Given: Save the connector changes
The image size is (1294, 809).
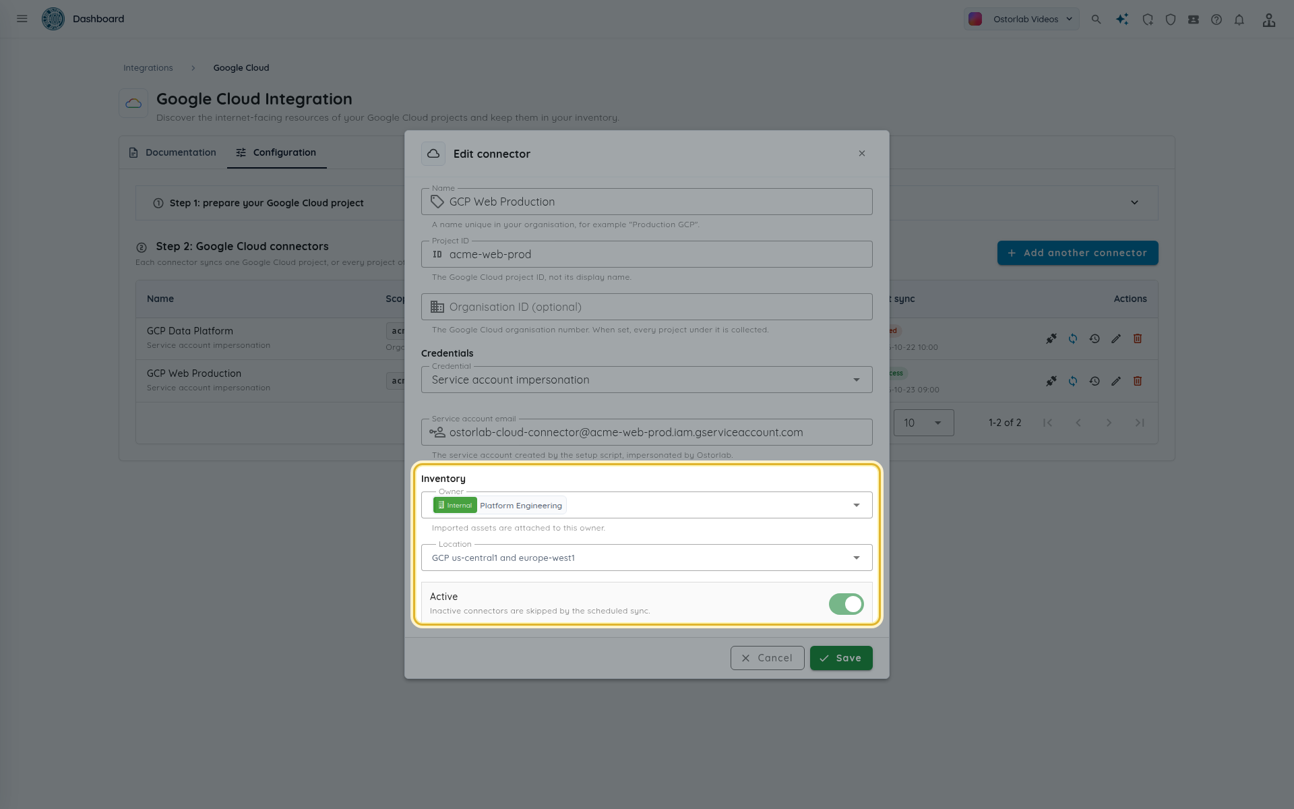Looking at the screenshot, I should [x=841, y=658].
